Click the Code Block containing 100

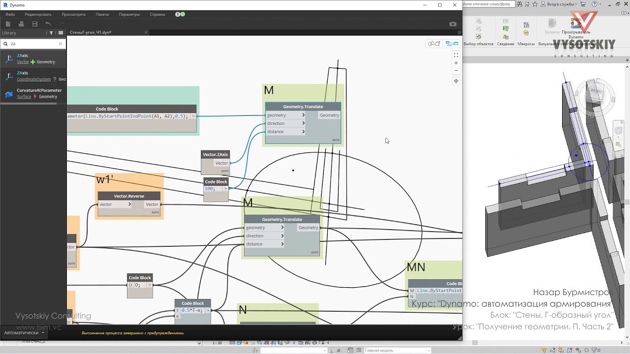[216, 189]
